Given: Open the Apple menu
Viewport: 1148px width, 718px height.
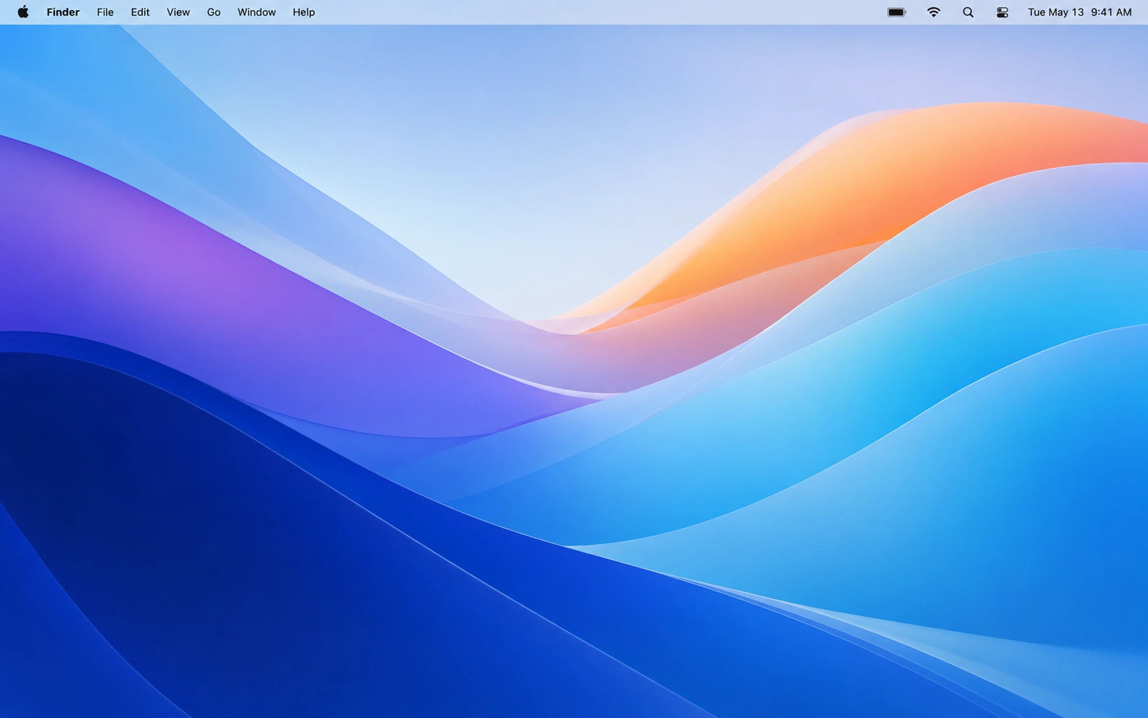Looking at the screenshot, I should pyautogui.click(x=23, y=12).
